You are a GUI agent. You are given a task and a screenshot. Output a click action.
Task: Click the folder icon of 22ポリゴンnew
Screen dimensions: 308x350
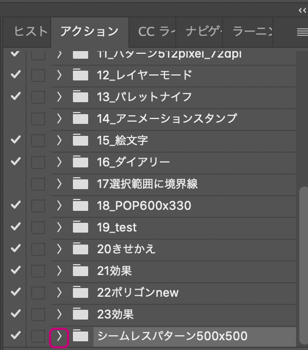pos(81,292)
